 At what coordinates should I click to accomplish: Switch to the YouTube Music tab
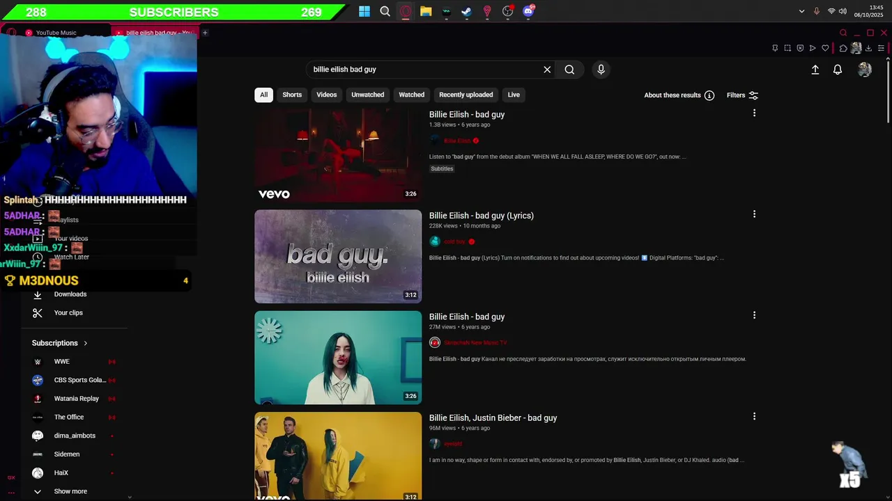point(56,33)
